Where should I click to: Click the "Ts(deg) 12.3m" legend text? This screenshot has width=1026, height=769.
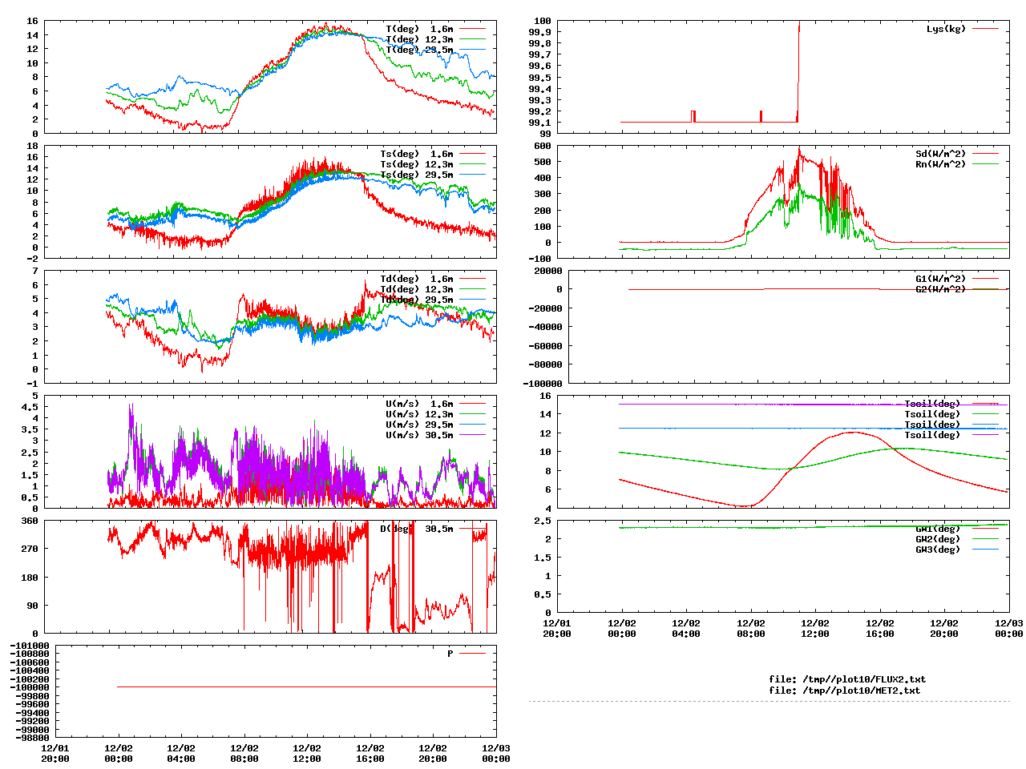click(417, 164)
